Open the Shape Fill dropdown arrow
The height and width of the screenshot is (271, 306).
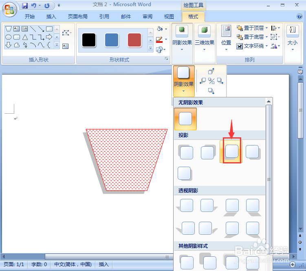pos(166,29)
